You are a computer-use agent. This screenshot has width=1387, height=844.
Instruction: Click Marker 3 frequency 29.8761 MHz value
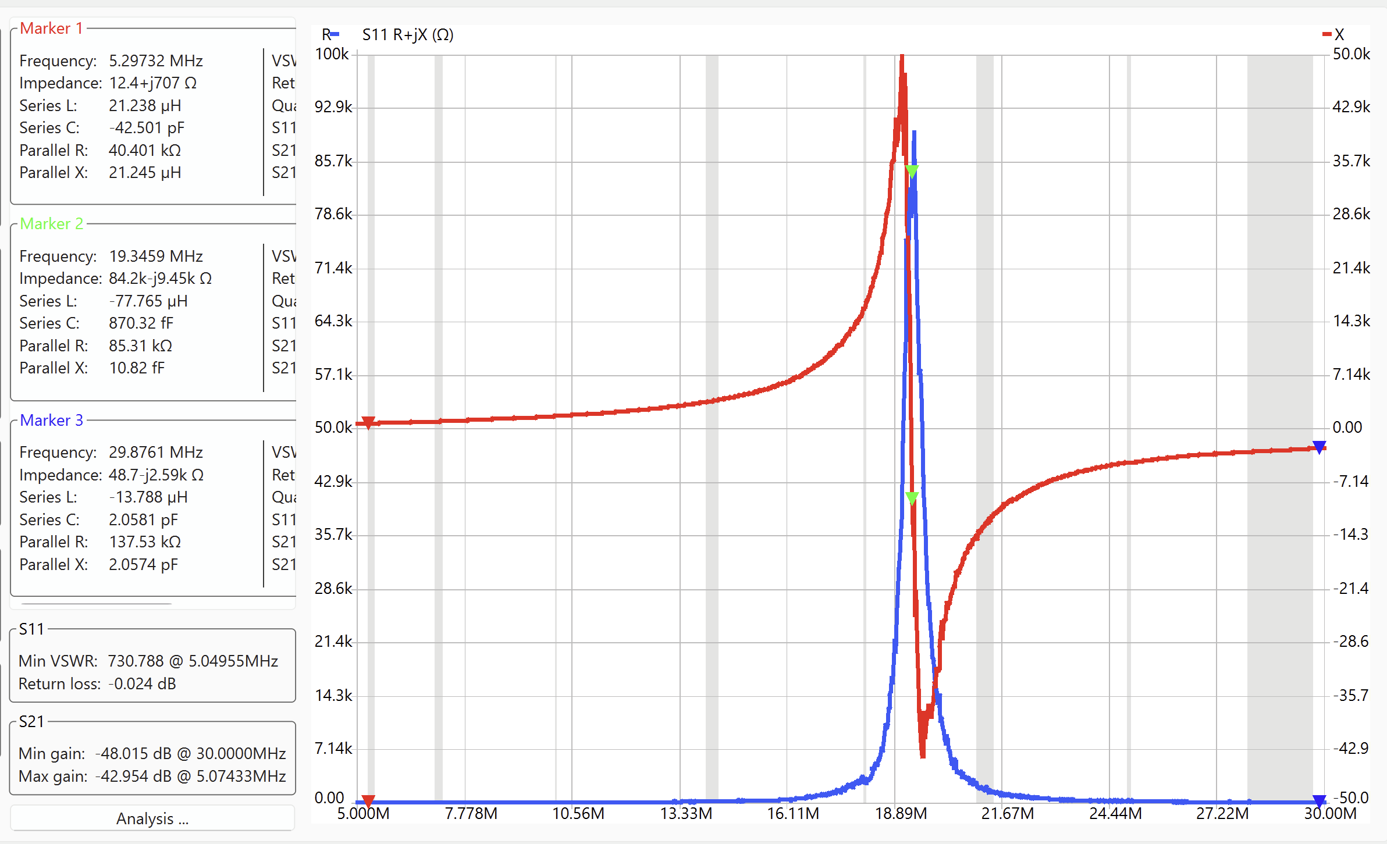coord(155,452)
